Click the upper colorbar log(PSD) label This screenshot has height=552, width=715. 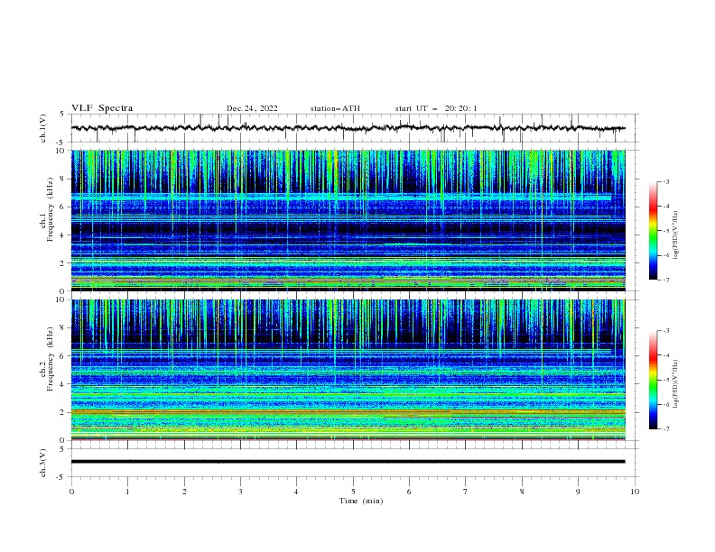676,235
